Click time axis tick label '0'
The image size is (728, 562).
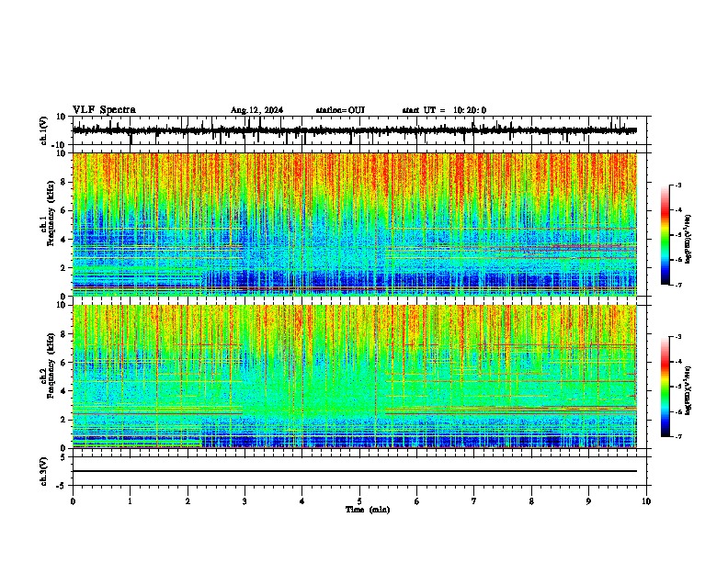coord(73,501)
